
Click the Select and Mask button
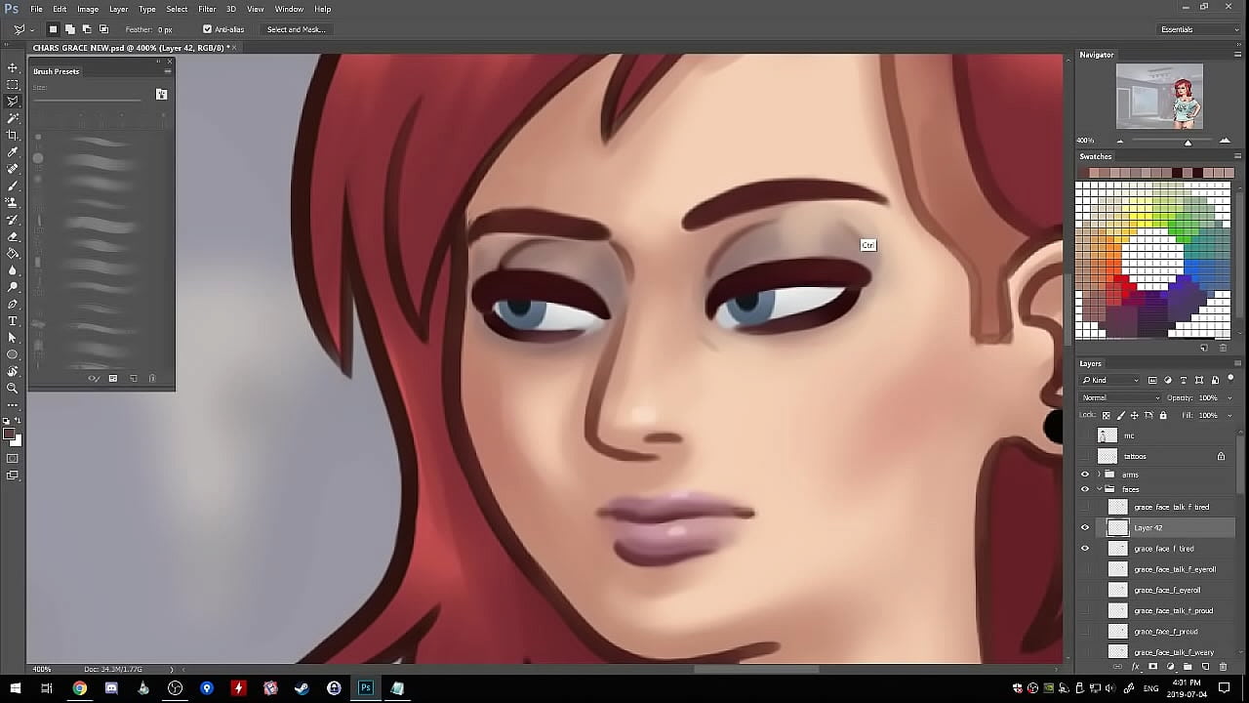tap(296, 29)
